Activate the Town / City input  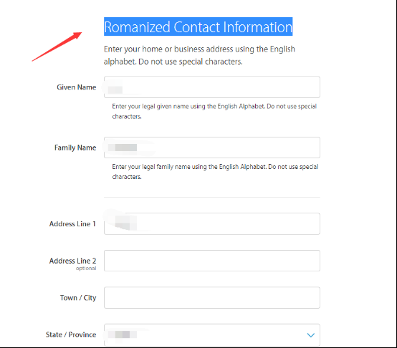click(x=212, y=298)
